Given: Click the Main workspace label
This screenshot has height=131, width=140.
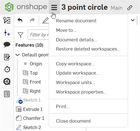Looking at the screenshot, I should (x=117, y=8).
